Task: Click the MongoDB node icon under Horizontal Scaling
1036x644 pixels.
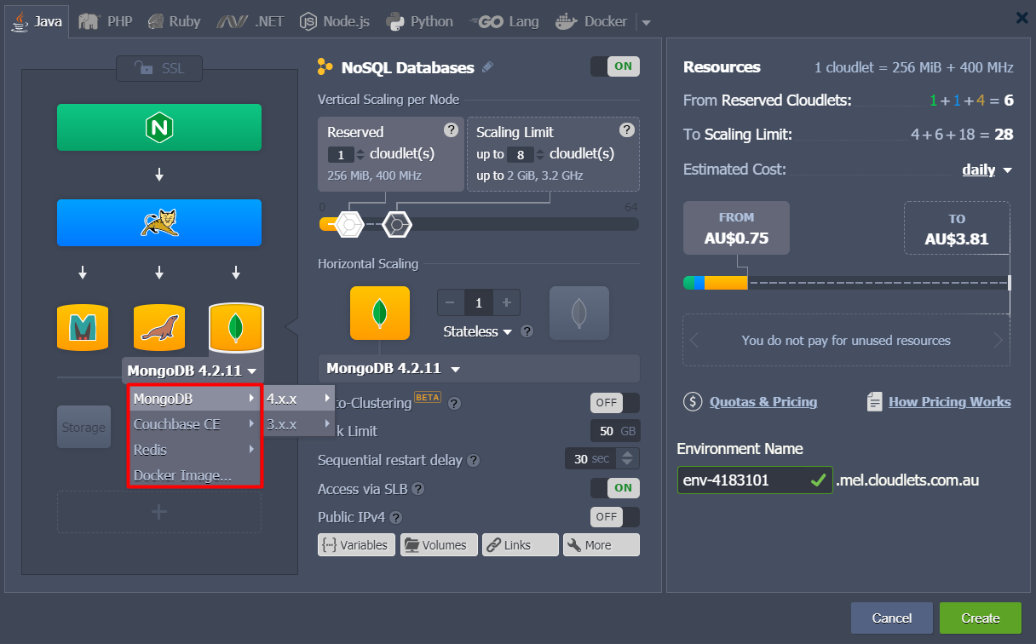Action: pos(380,313)
